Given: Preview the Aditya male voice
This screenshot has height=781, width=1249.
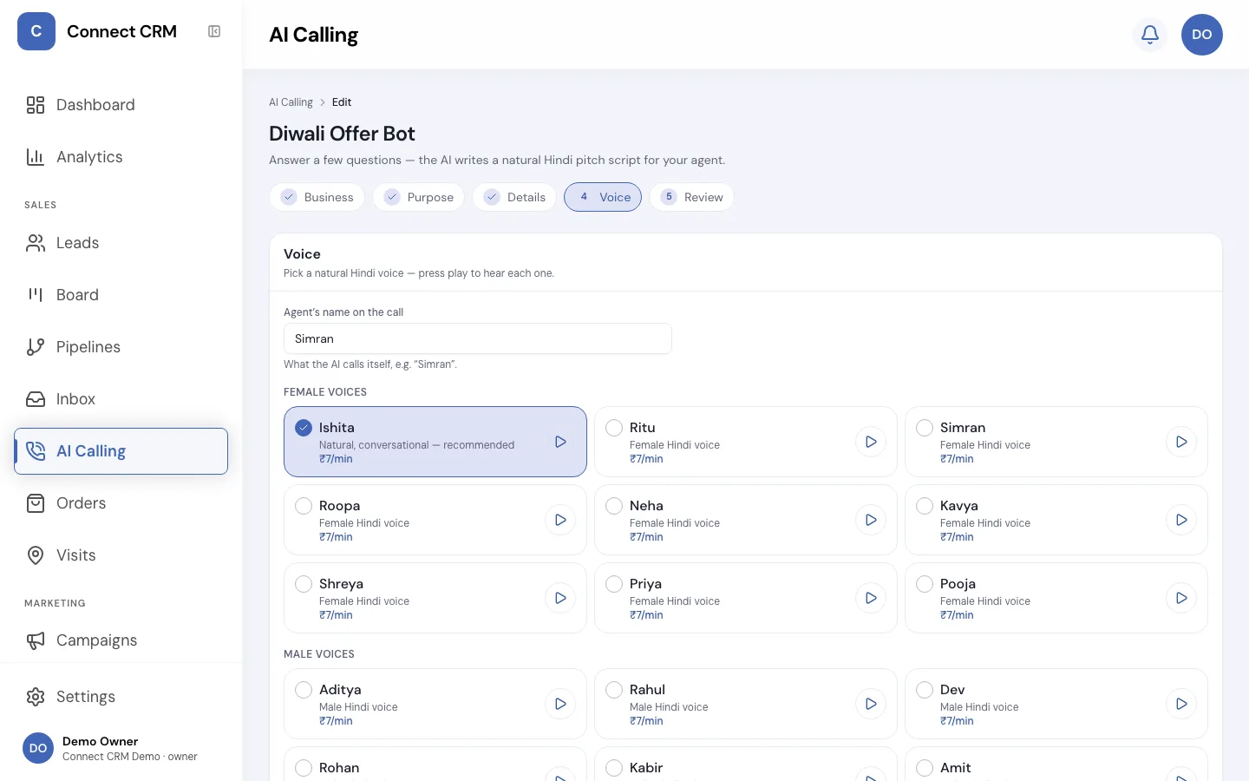Looking at the screenshot, I should point(560,704).
